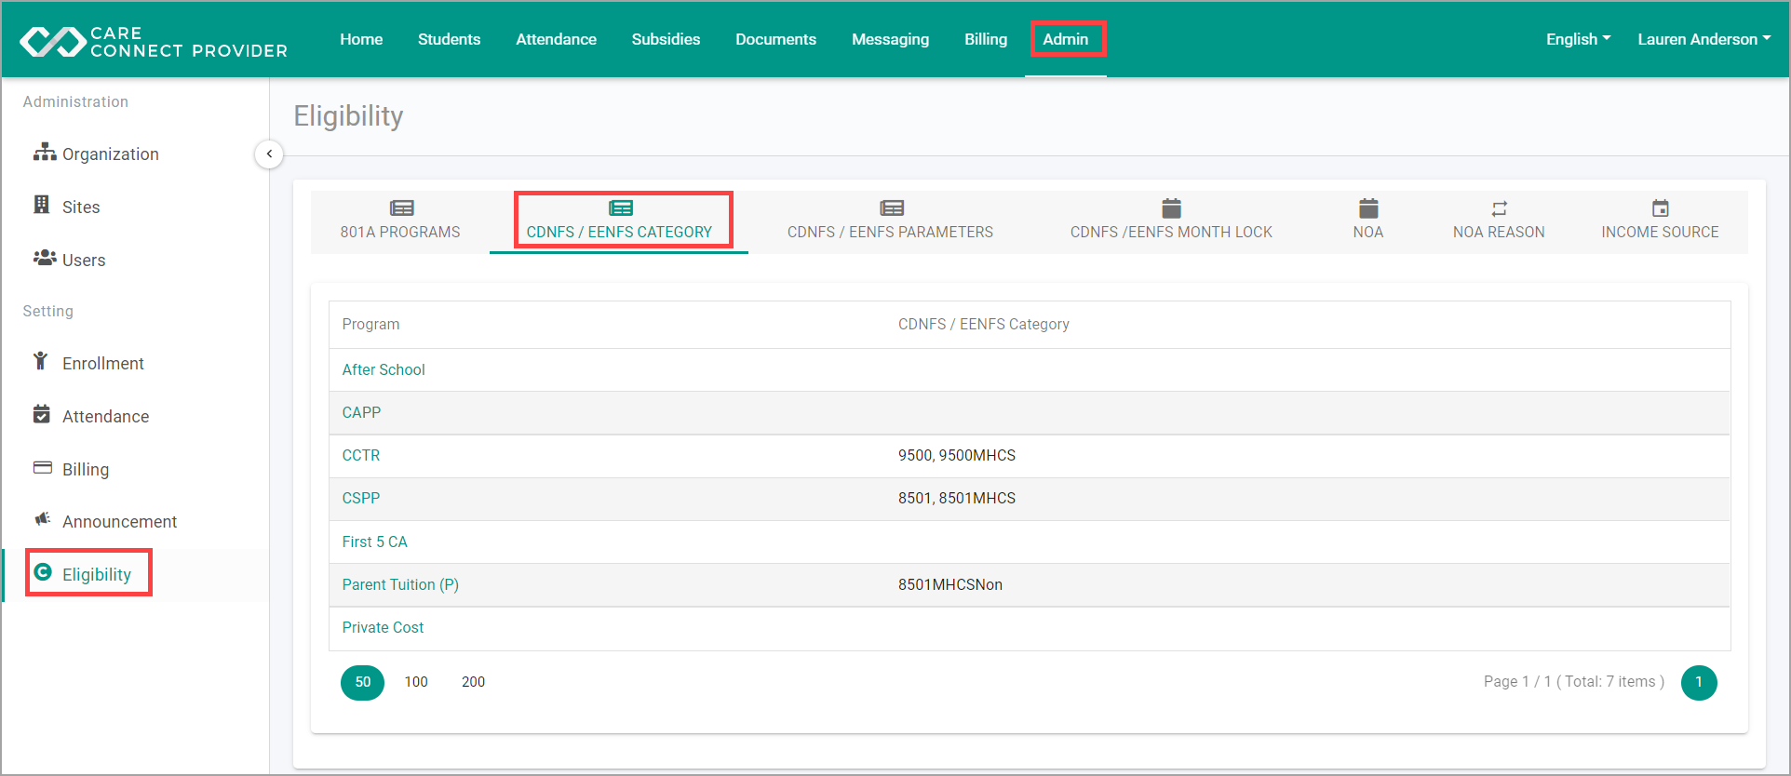Switch to the INCOME SOURCE tab label

[1660, 232]
